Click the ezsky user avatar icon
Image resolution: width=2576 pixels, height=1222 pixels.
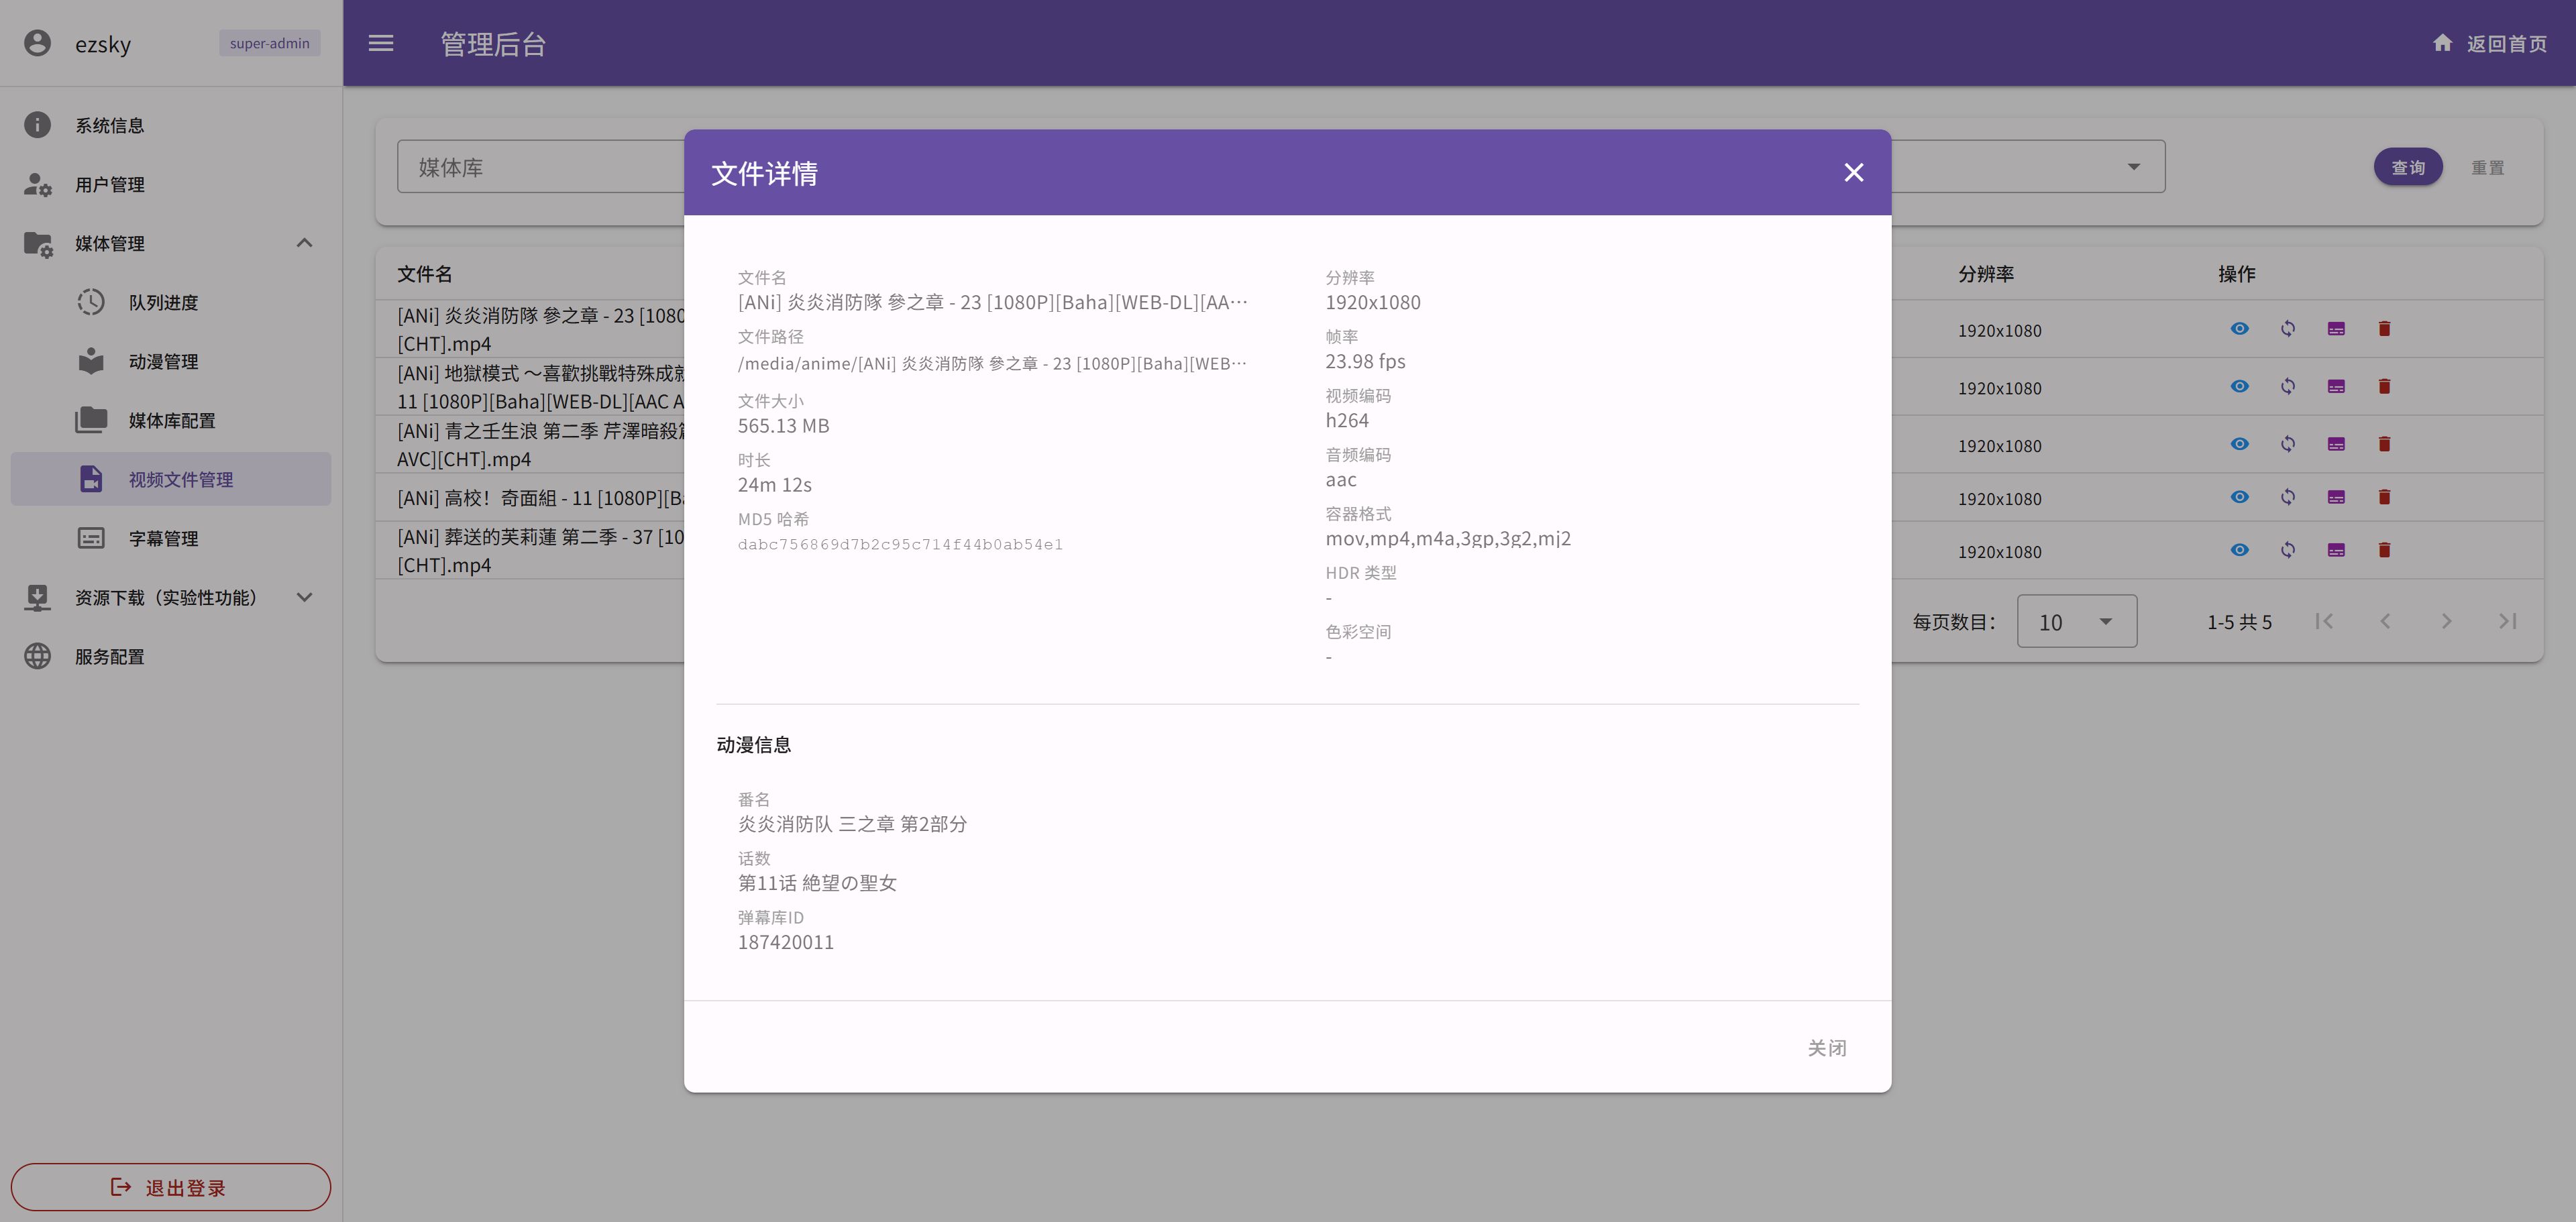point(37,43)
